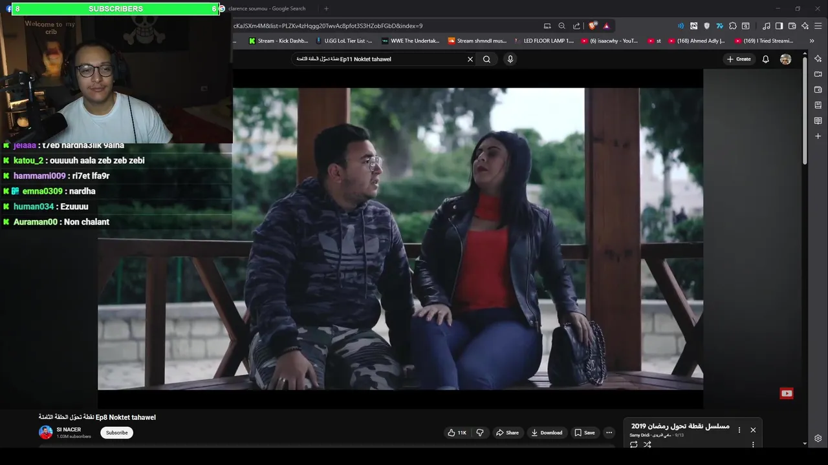The image size is (828, 465).
Task: Subscribe to SI NACER channel
Action: (x=116, y=433)
